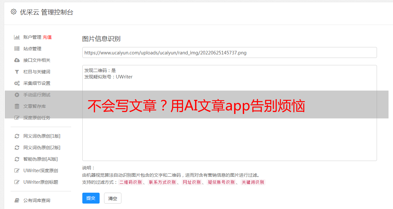Select 栏目与关键词 in the sidebar

(x=37, y=72)
